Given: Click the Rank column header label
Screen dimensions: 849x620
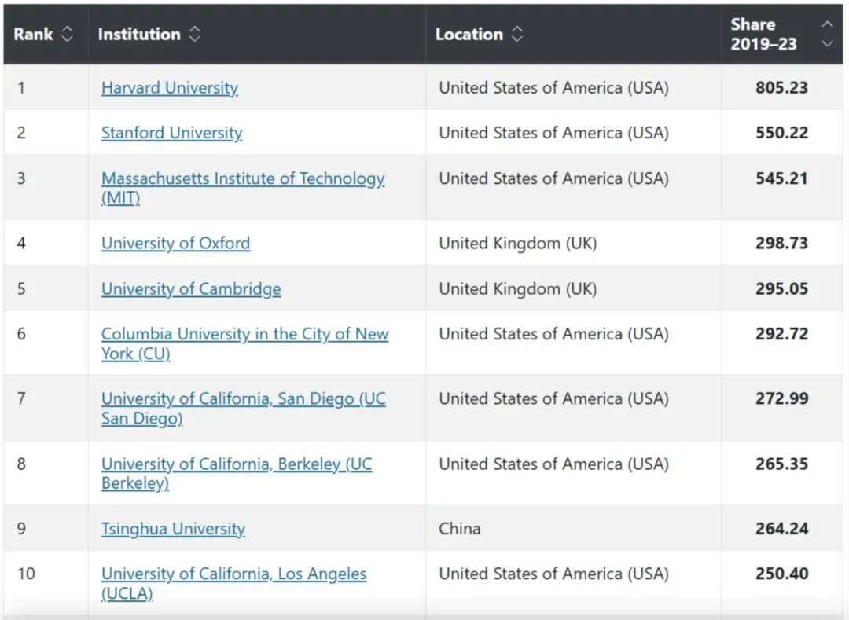Looking at the screenshot, I should [x=33, y=34].
